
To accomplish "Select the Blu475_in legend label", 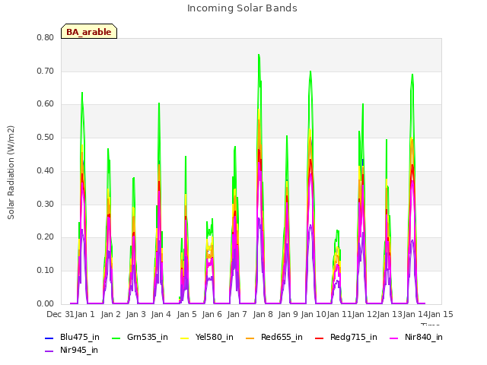I will click(80, 337).
